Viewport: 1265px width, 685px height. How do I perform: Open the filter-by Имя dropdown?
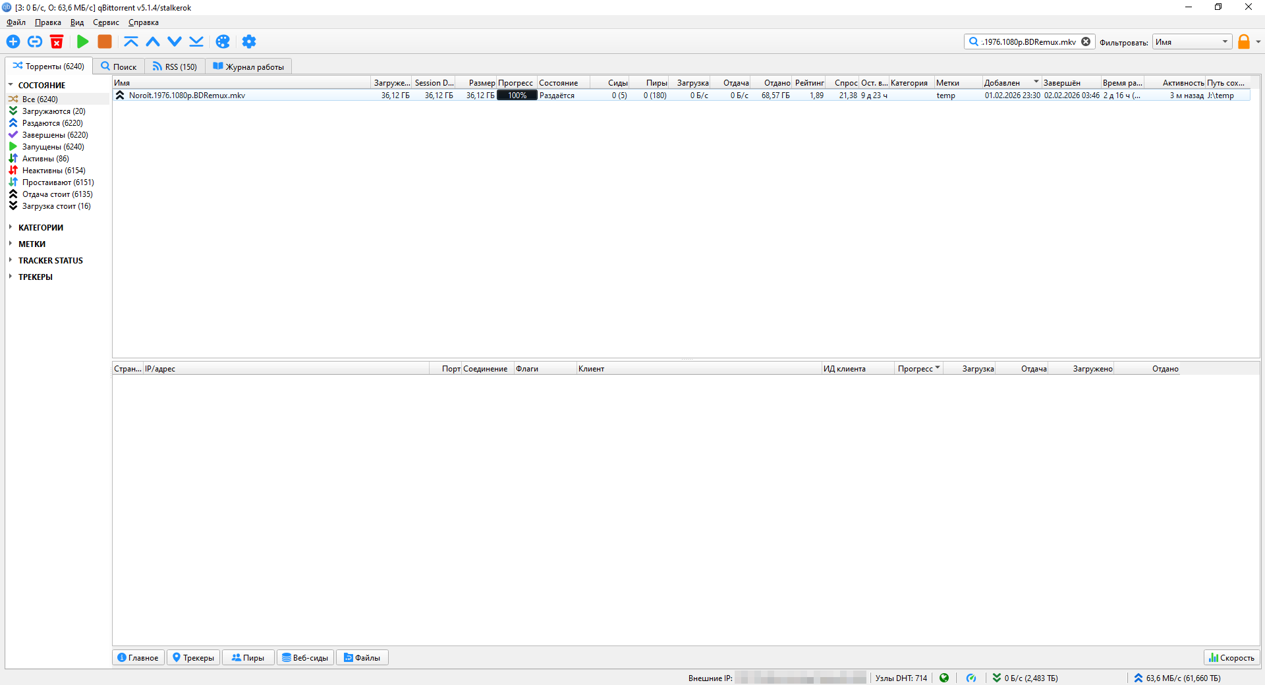[1192, 42]
